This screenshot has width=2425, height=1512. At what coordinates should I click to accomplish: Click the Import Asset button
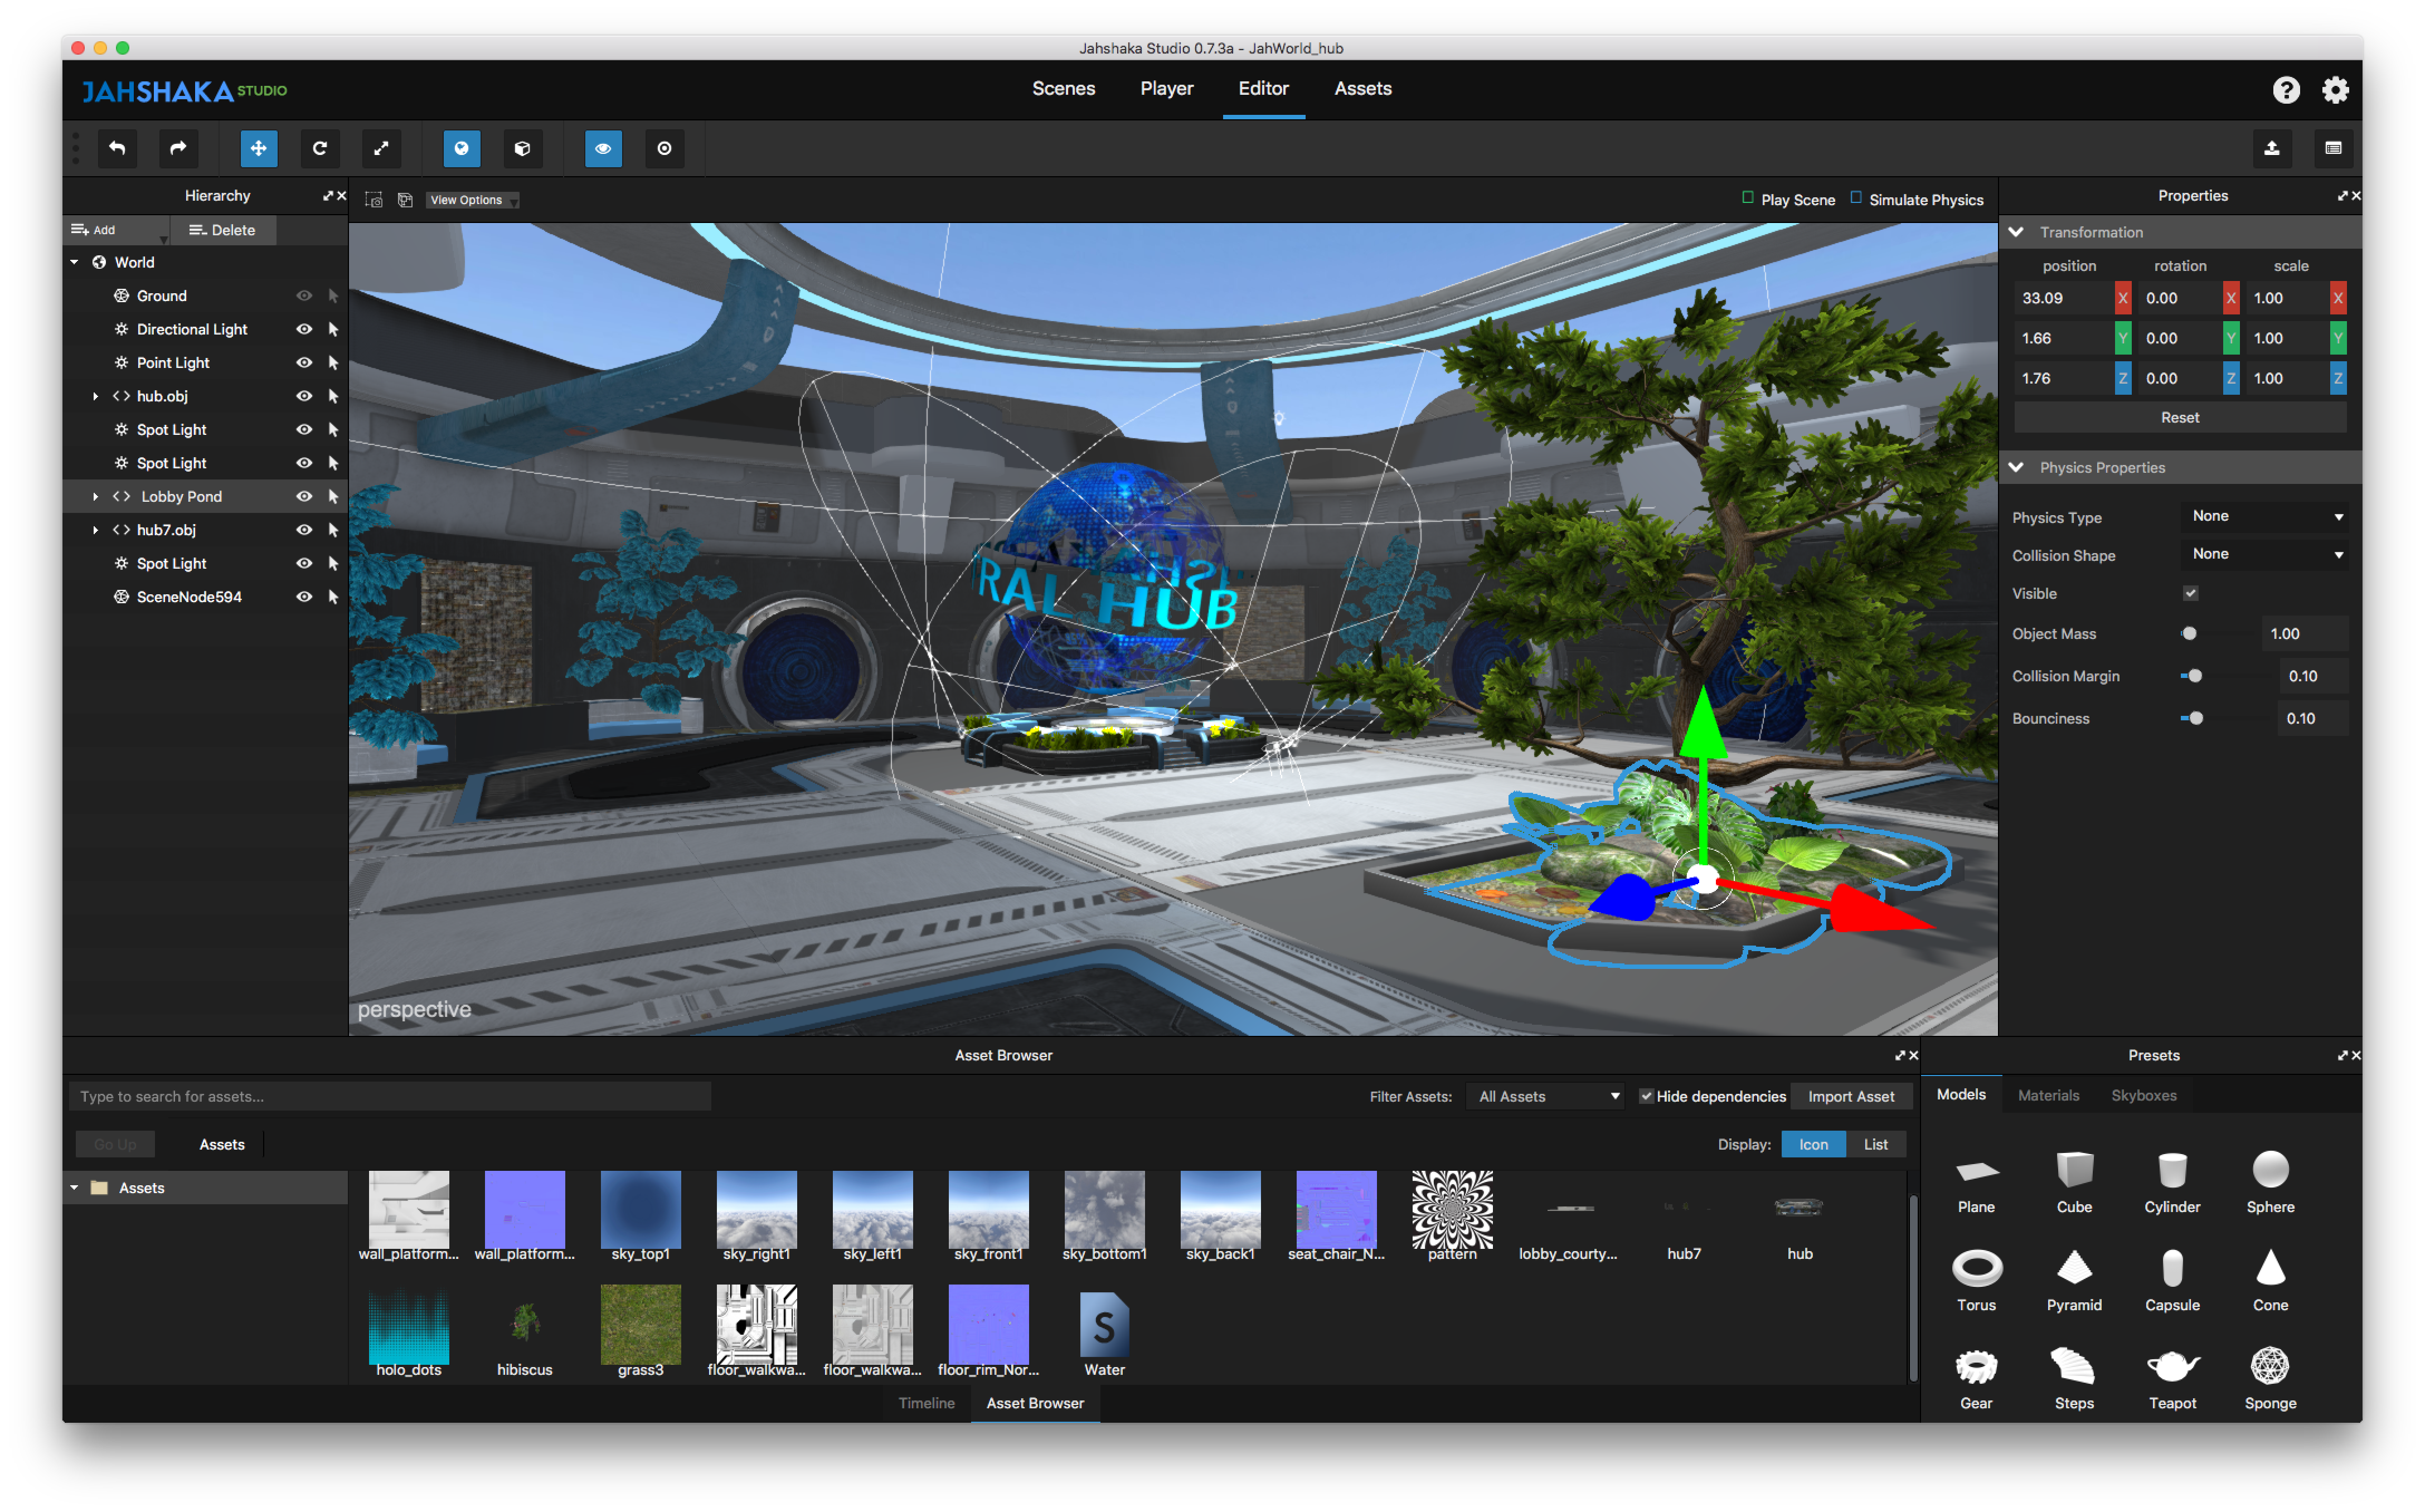pos(1850,1096)
